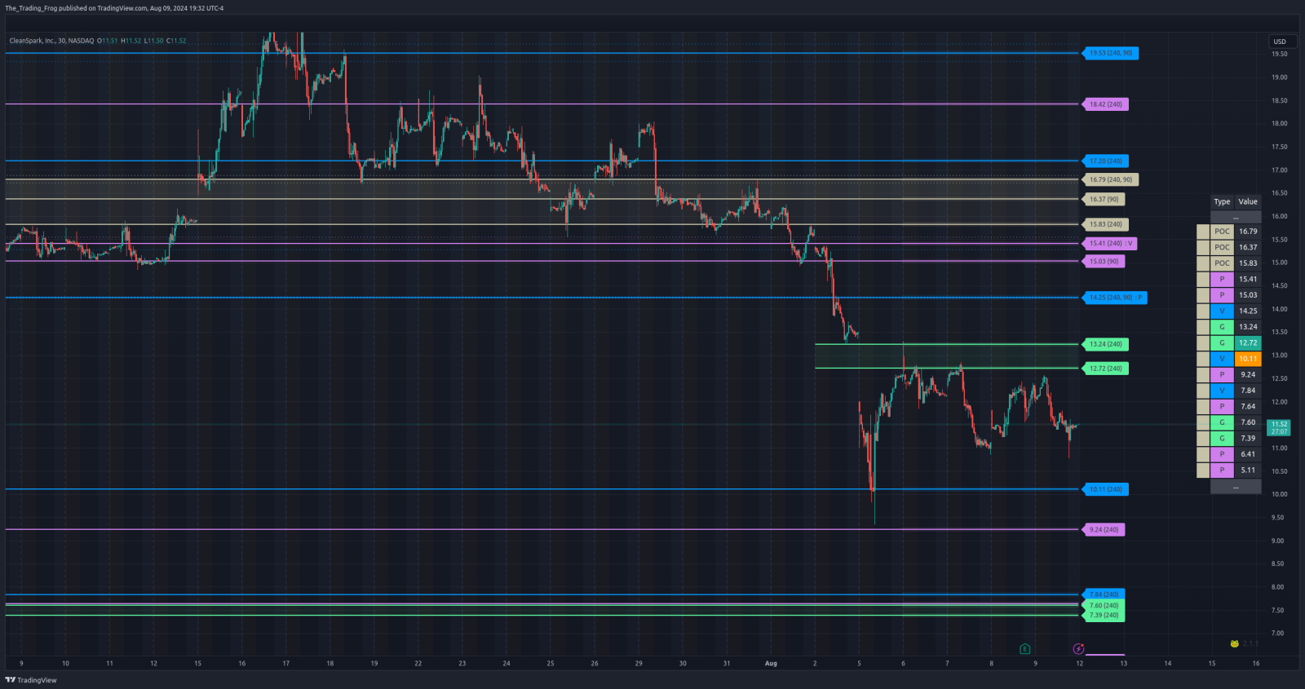
Task: Click table value cell 7.84
Action: [x=1248, y=391]
